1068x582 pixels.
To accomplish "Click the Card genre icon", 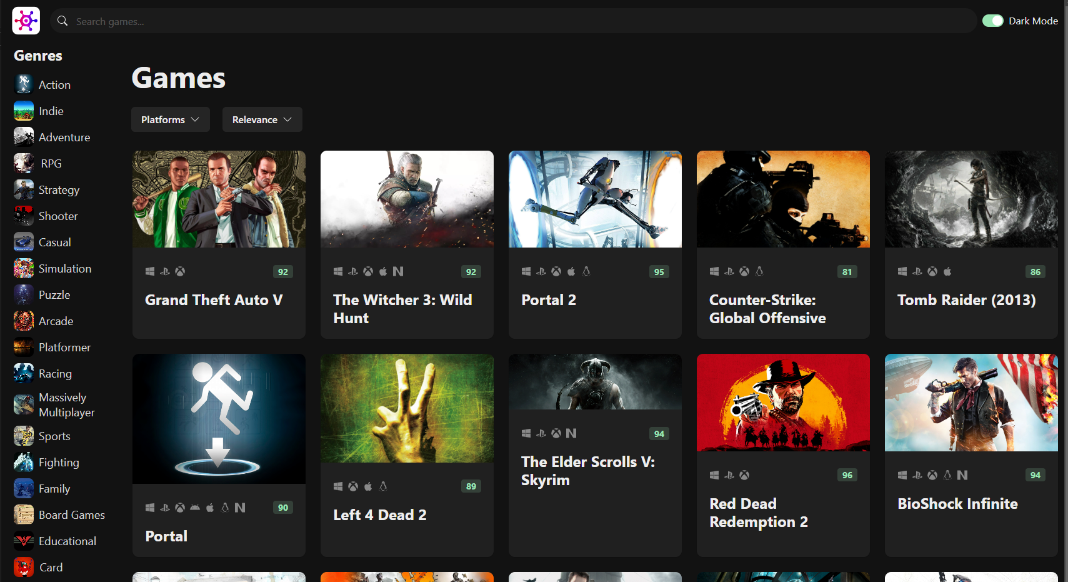I will [24, 567].
